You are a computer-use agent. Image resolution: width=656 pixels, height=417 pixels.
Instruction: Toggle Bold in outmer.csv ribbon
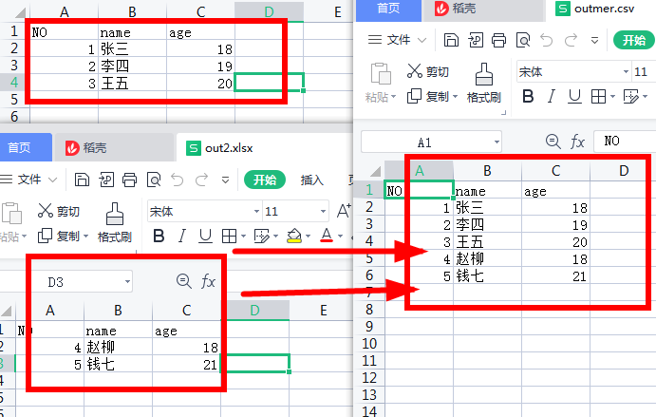point(528,96)
